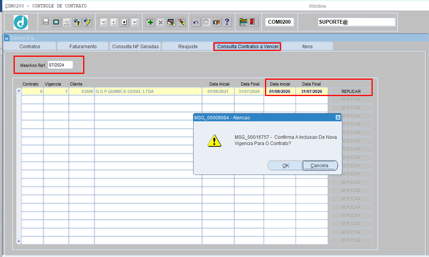Open help with question mark icon
The image size is (429, 257).
click(227, 22)
